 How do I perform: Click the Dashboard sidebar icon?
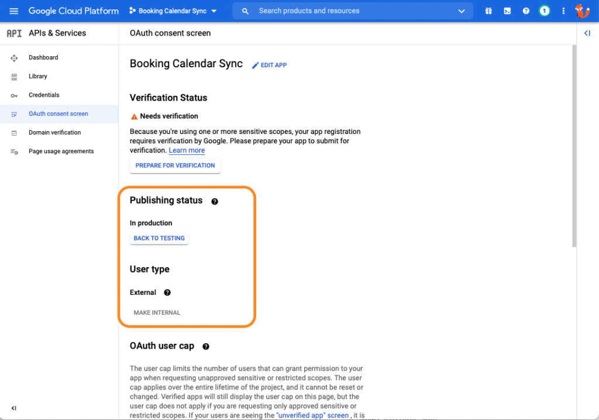14,58
